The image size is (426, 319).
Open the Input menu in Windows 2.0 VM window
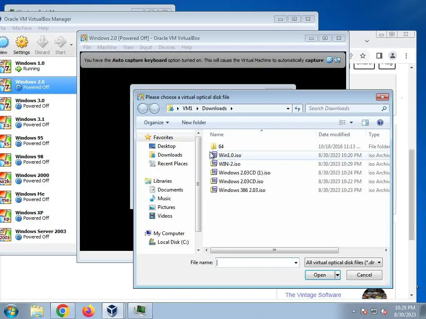146,47
